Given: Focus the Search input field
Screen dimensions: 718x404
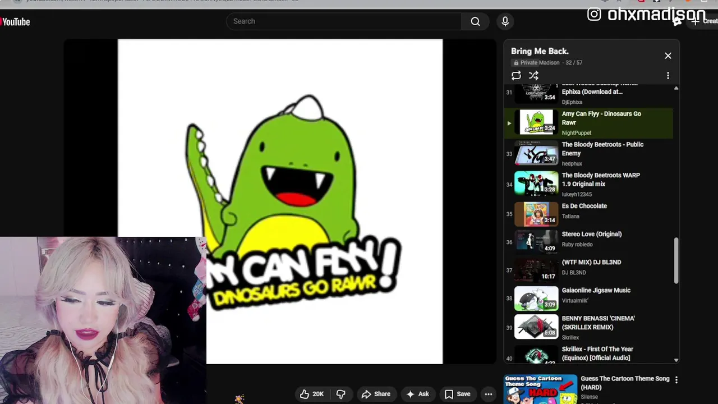Looking at the screenshot, I should point(344,21).
